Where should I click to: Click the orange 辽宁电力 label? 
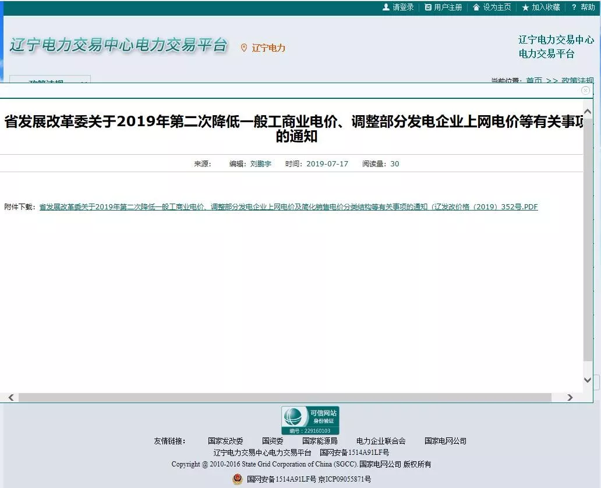pyautogui.click(x=268, y=48)
